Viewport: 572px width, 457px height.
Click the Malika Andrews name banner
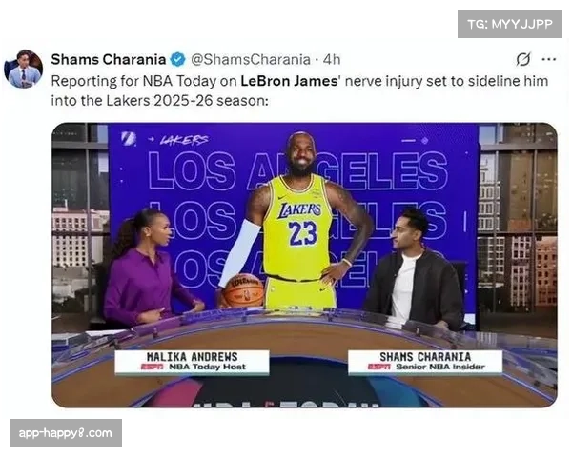192,362
